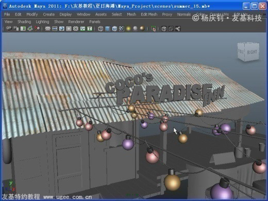The image size is (268, 201).
Task: Click the large purple bulb in viewport
Action: pyautogui.click(x=221, y=191)
